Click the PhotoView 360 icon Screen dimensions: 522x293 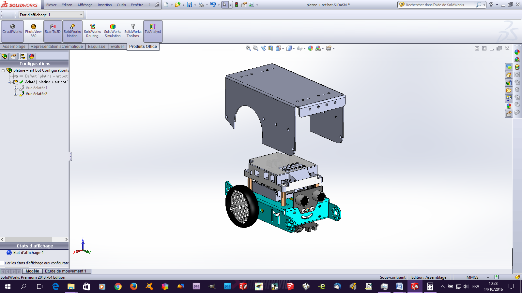click(x=33, y=31)
